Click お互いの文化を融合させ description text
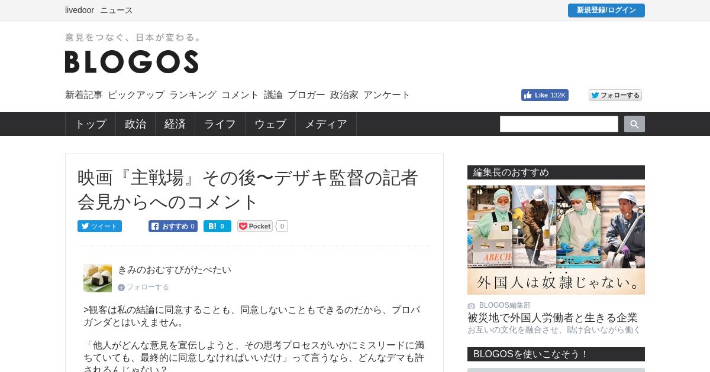 (554, 330)
